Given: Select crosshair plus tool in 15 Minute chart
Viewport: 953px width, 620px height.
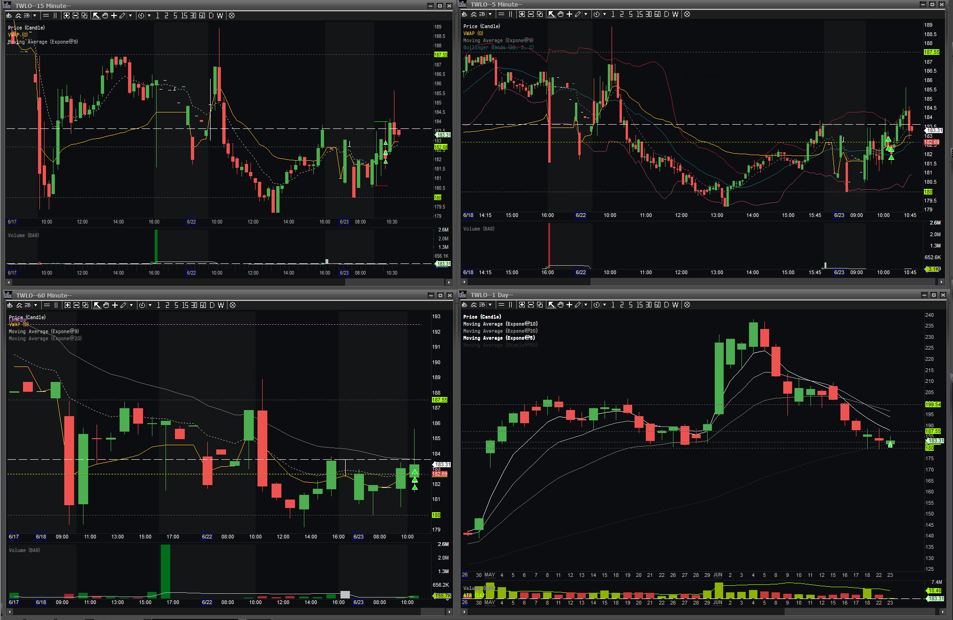Looking at the screenshot, I should coord(114,15).
